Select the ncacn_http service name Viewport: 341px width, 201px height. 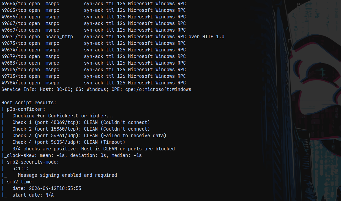tap(59, 37)
